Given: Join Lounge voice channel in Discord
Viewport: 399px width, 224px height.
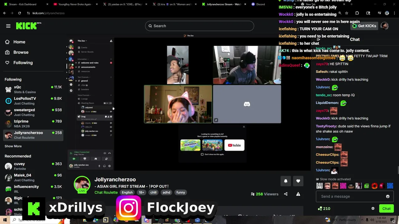Looking at the screenshot, I should click(84, 99).
